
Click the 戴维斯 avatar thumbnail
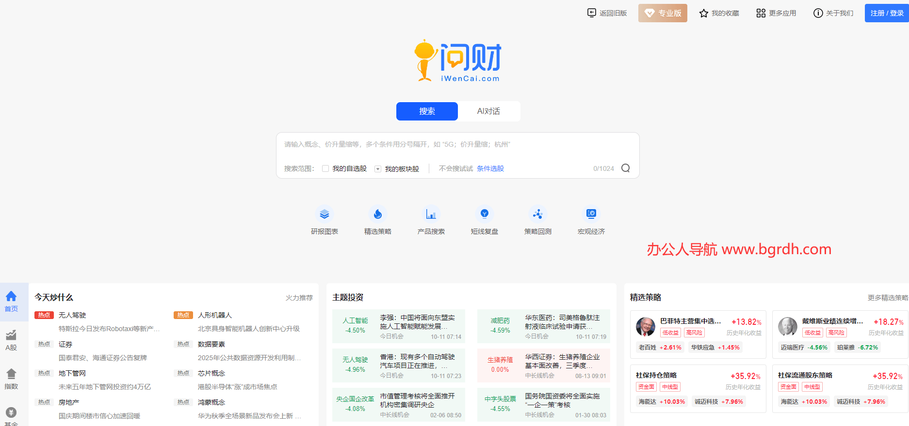tap(788, 327)
